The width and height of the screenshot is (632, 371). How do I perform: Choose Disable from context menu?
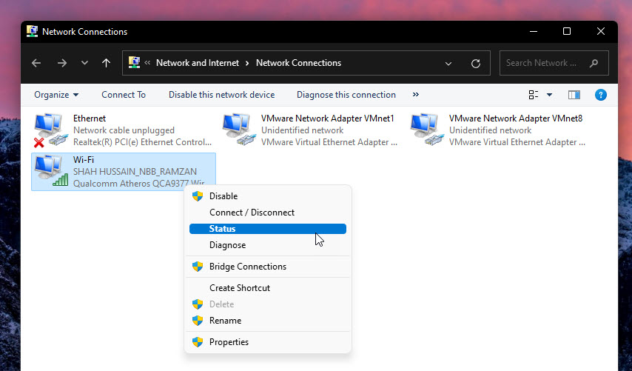[x=268, y=196]
